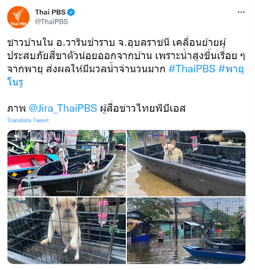
Task: Visit the @Jira_ThaiPBS mention
Action: click(x=63, y=108)
